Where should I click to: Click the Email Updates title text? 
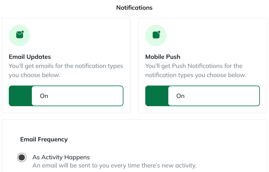pyautogui.click(x=30, y=57)
